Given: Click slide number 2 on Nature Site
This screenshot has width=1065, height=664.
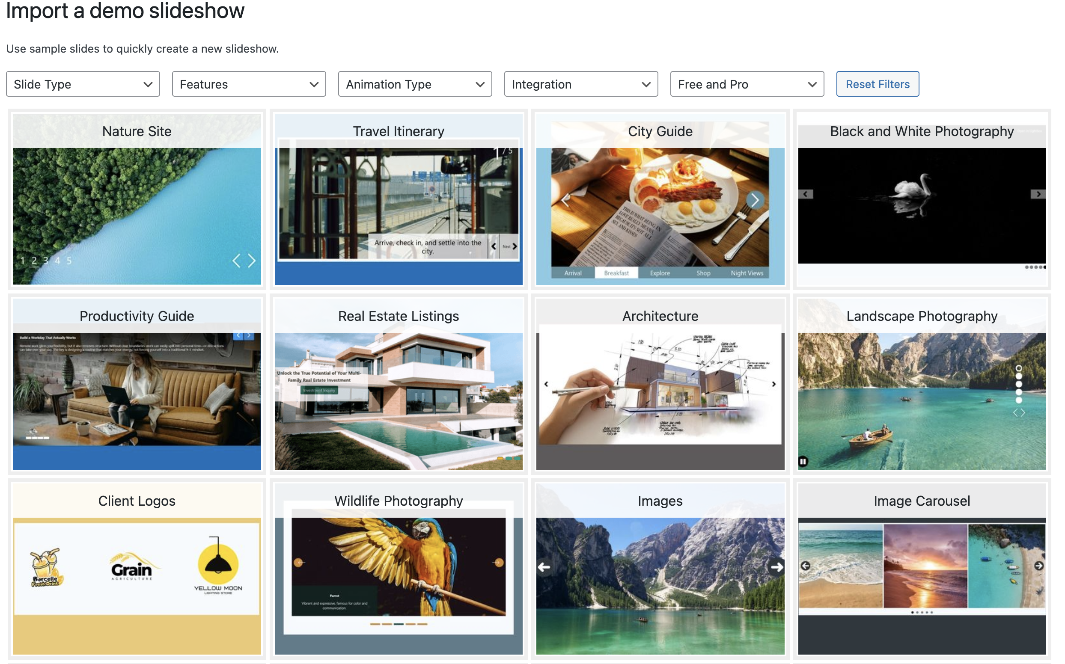Looking at the screenshot, I should (34, 261).
